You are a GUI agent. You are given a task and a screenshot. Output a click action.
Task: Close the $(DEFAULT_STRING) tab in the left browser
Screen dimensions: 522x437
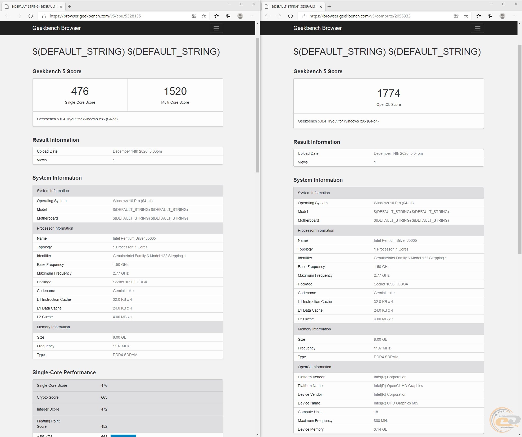61,7
